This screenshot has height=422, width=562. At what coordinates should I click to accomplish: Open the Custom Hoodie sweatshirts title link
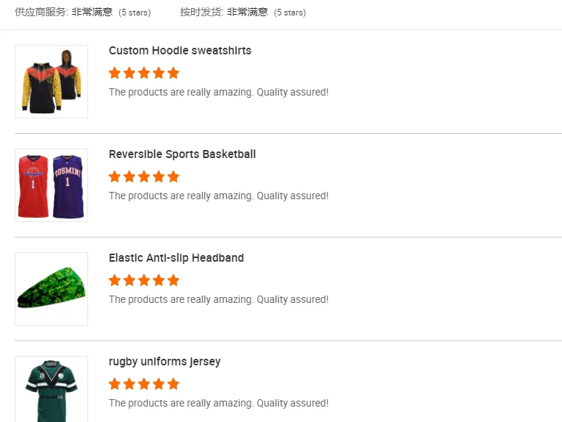(180, 51)
